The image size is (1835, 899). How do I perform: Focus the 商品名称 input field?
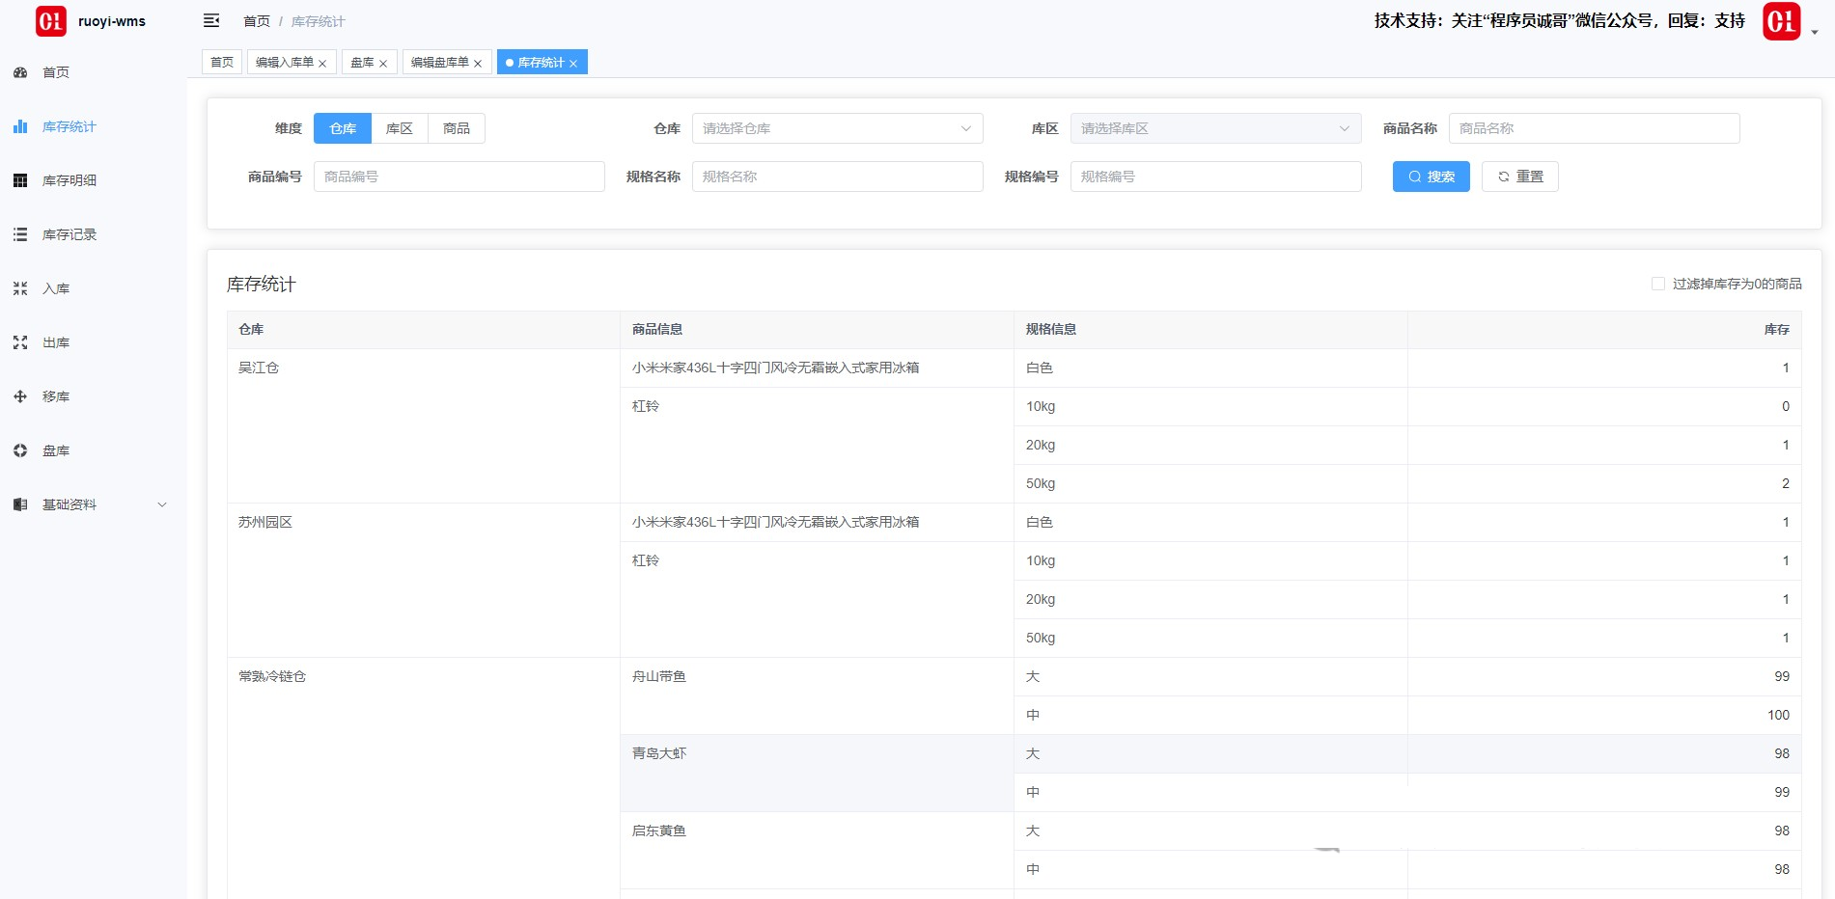(1594, 128)
